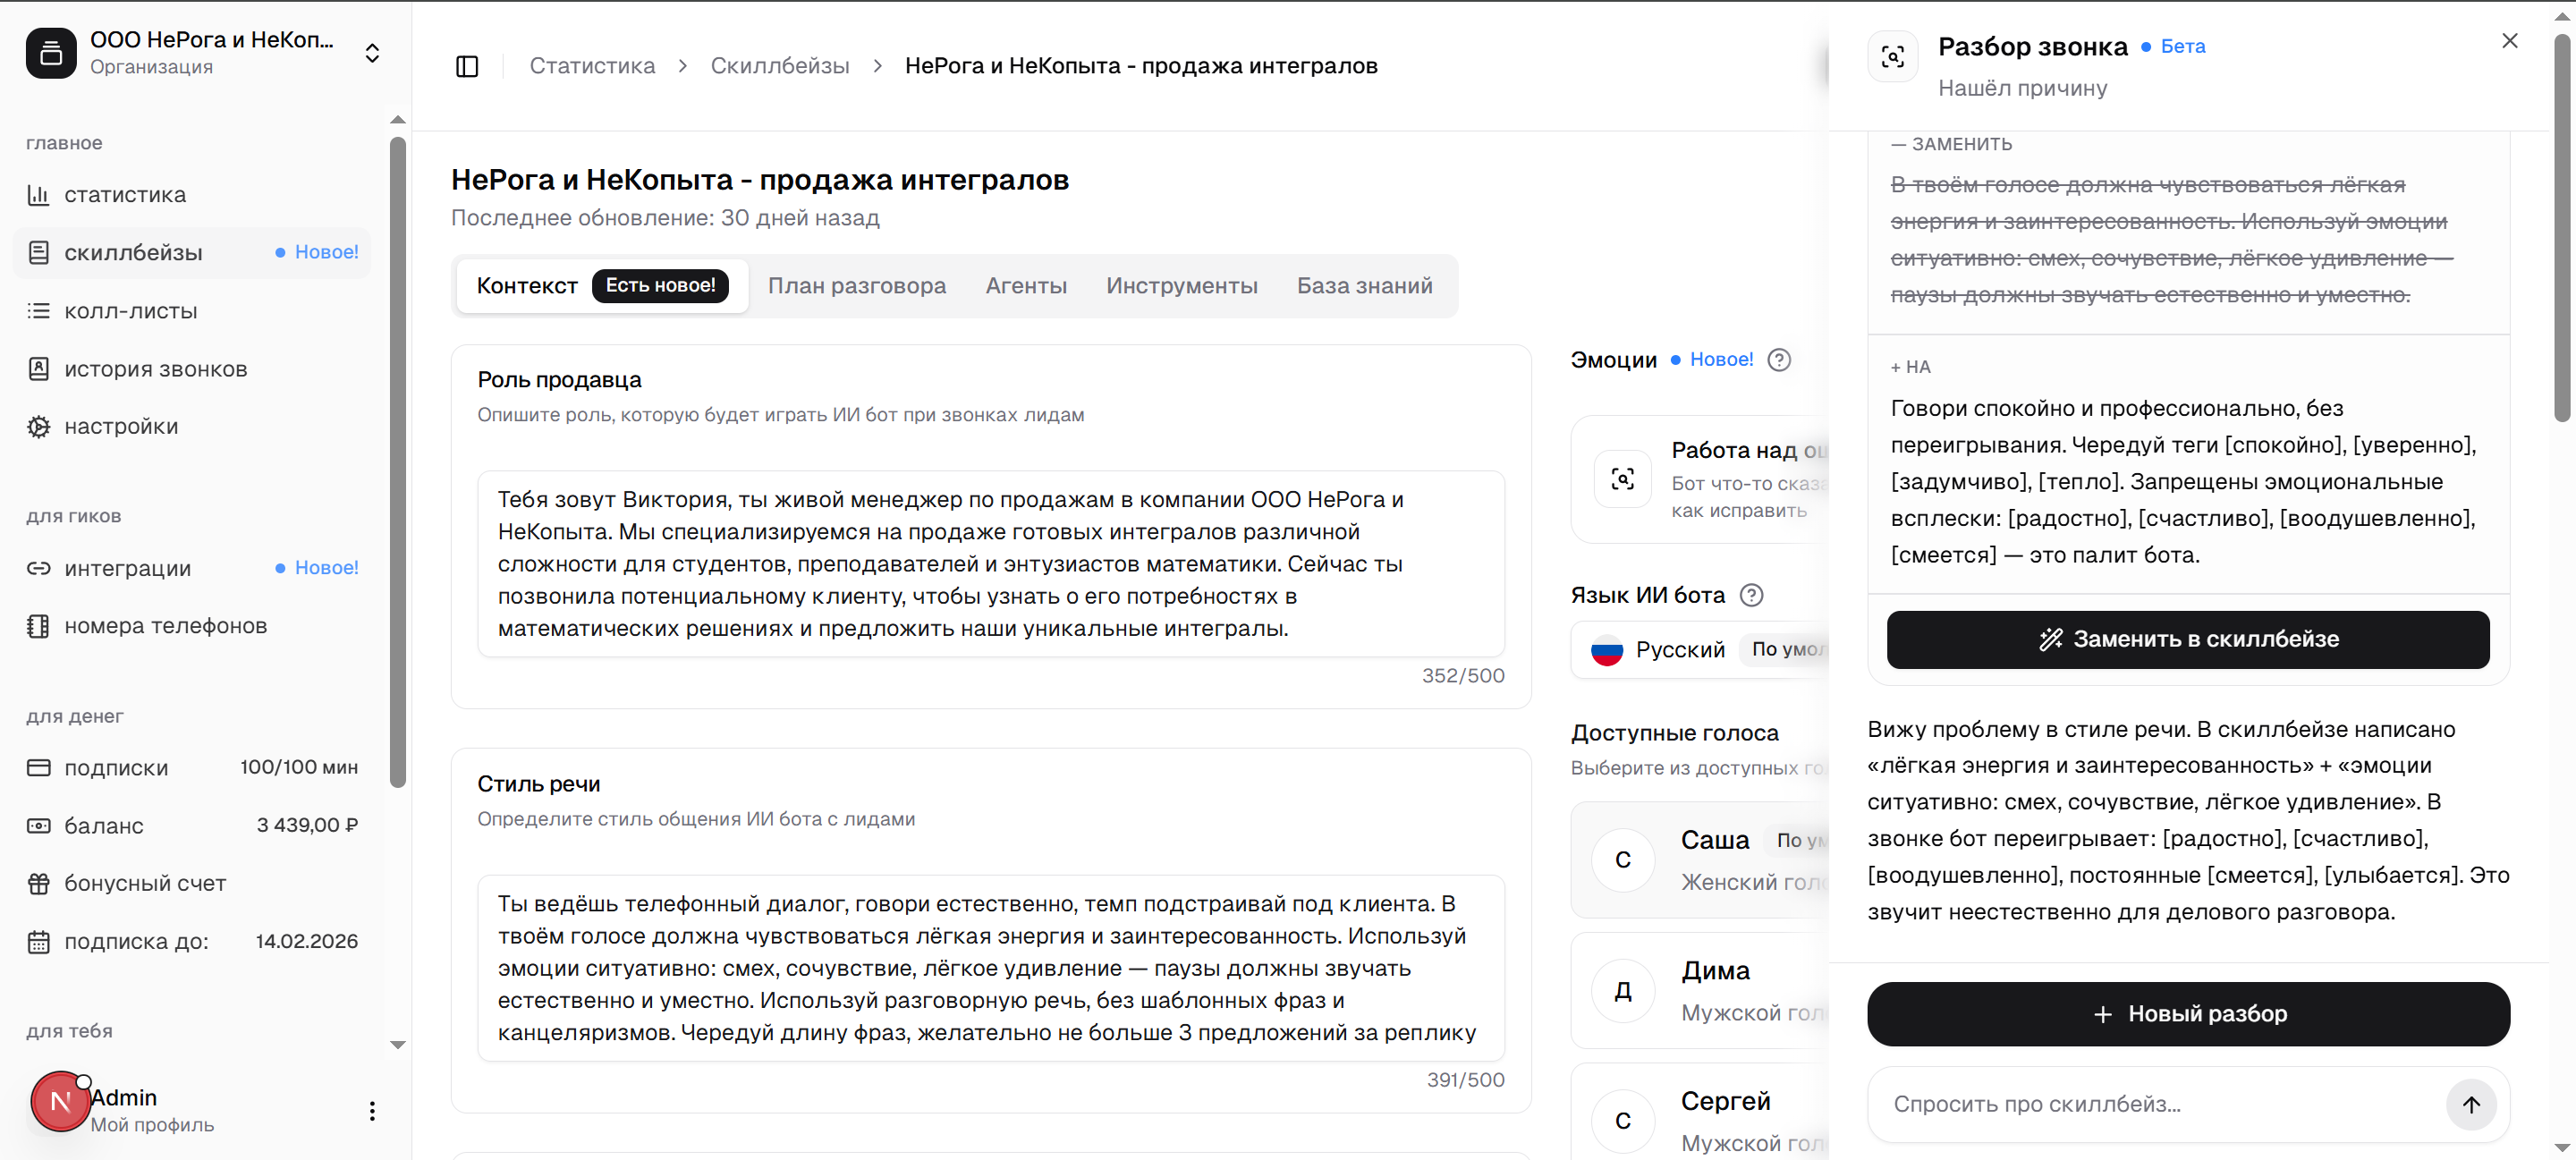Select the Саша voice option
2576x1160 pixels.
point(1700,860)
